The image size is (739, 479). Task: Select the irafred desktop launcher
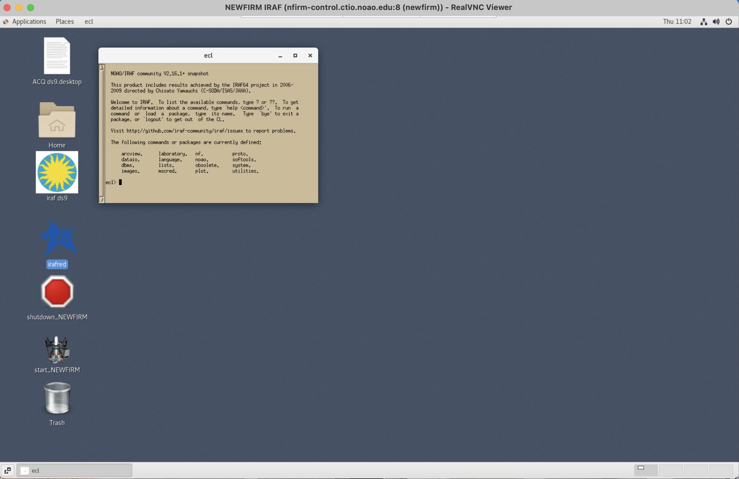[57, 238]
